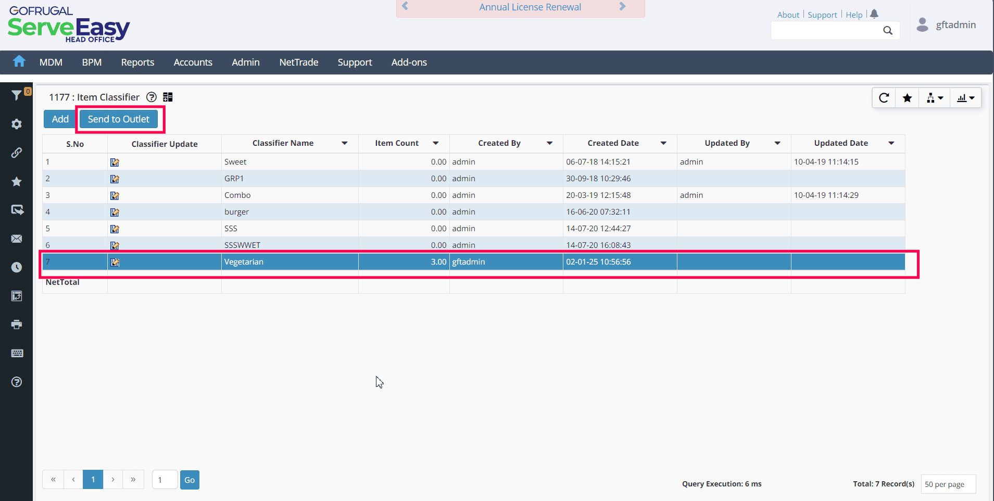Open the Admin menu
The height and width of the screenshot is (501, 994).
[x=246, y=62]
